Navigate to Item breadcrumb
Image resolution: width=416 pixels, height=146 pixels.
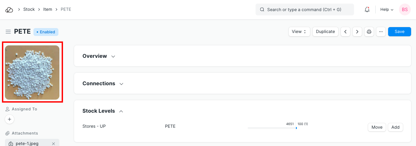coord(48,9)
